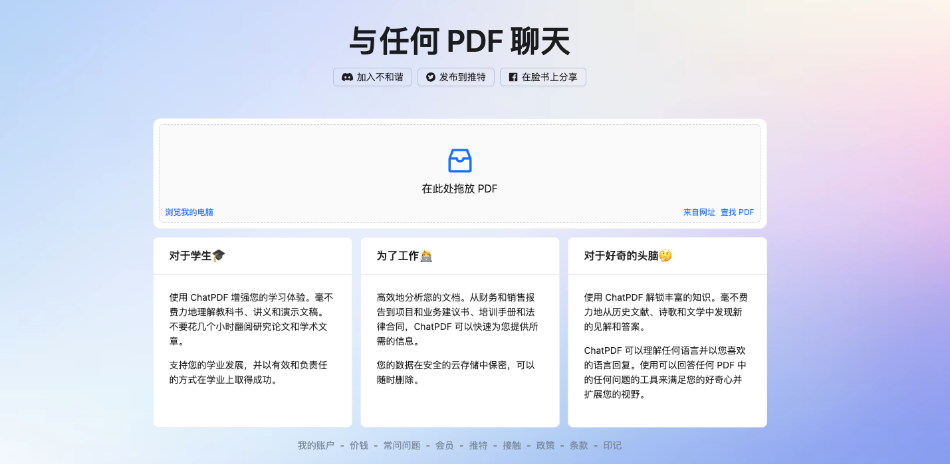
Task: Click paragraph starting 使用 ChatPDF 解锁丰富的知识
Action: [x=667, y=312]
